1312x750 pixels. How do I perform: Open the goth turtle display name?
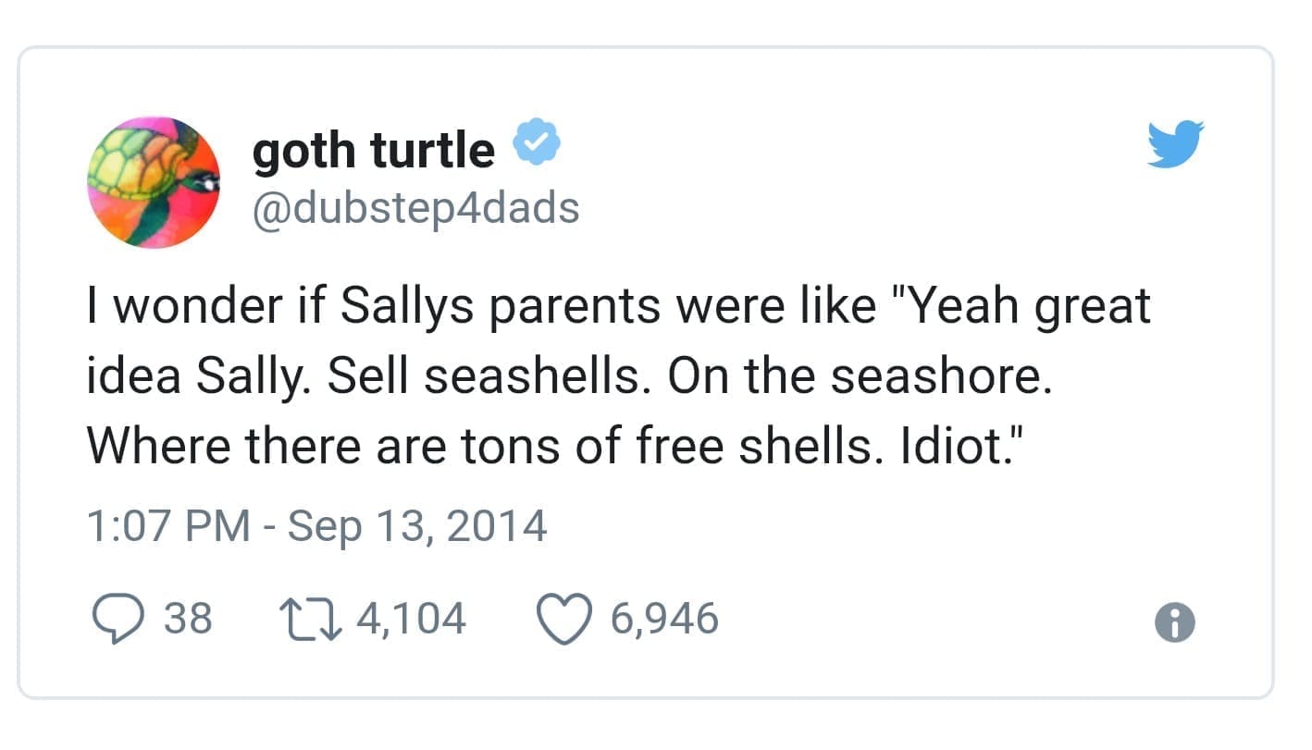(x=374, y=148)
